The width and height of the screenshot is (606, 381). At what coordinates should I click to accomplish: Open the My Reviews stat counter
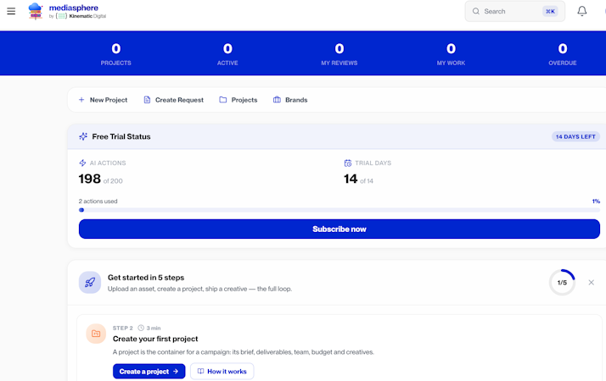[339, 53]
